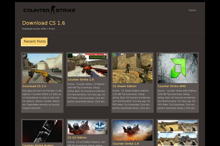Open the CS GO Edition Vanguard thumbnail

[87, 127]
